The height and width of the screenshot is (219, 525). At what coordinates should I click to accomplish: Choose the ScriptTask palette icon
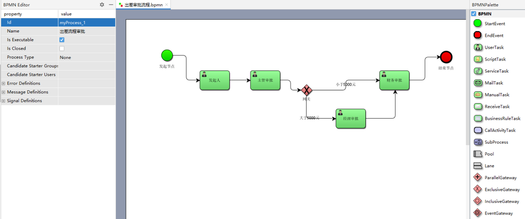click(478, 59)
